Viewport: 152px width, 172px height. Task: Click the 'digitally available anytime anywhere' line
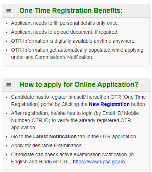point(73,41)
